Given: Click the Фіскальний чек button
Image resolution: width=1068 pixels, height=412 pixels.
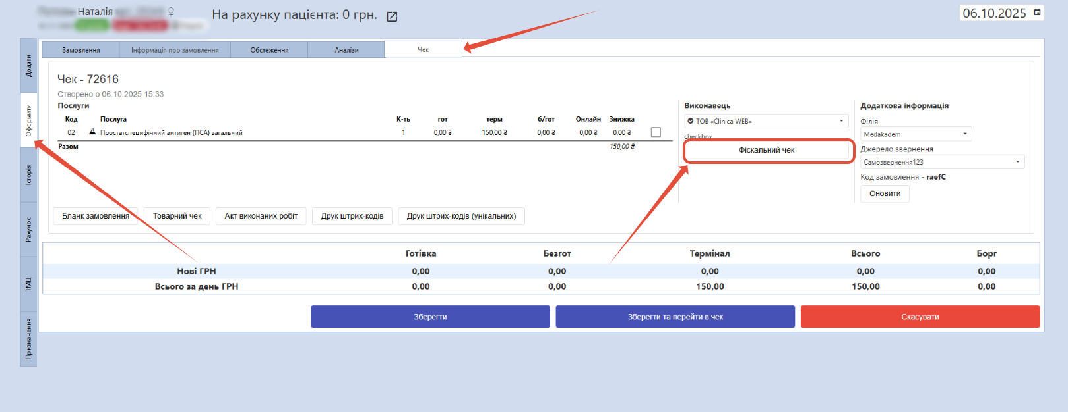Looking at the screenshot, I should [767, 150].
